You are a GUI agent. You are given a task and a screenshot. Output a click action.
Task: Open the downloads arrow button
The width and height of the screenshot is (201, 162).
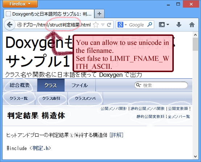[179, 25]
